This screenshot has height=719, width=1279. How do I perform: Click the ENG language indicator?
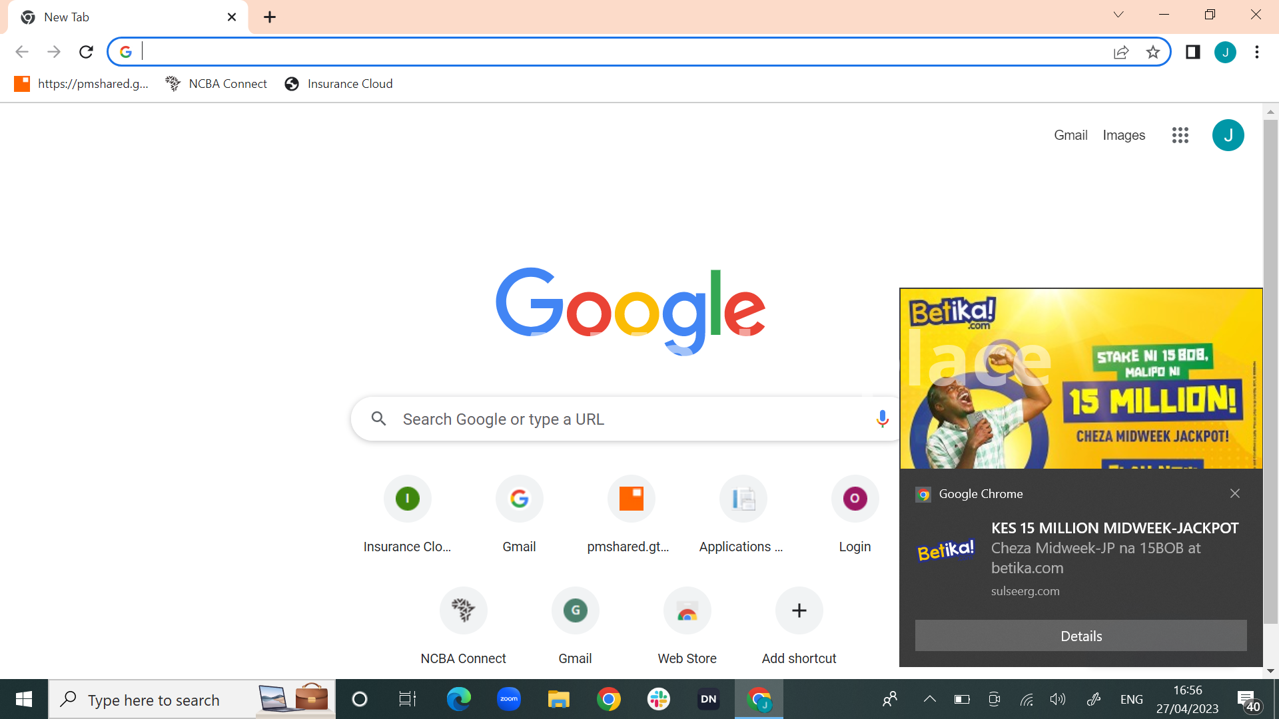click(1131, 699)
